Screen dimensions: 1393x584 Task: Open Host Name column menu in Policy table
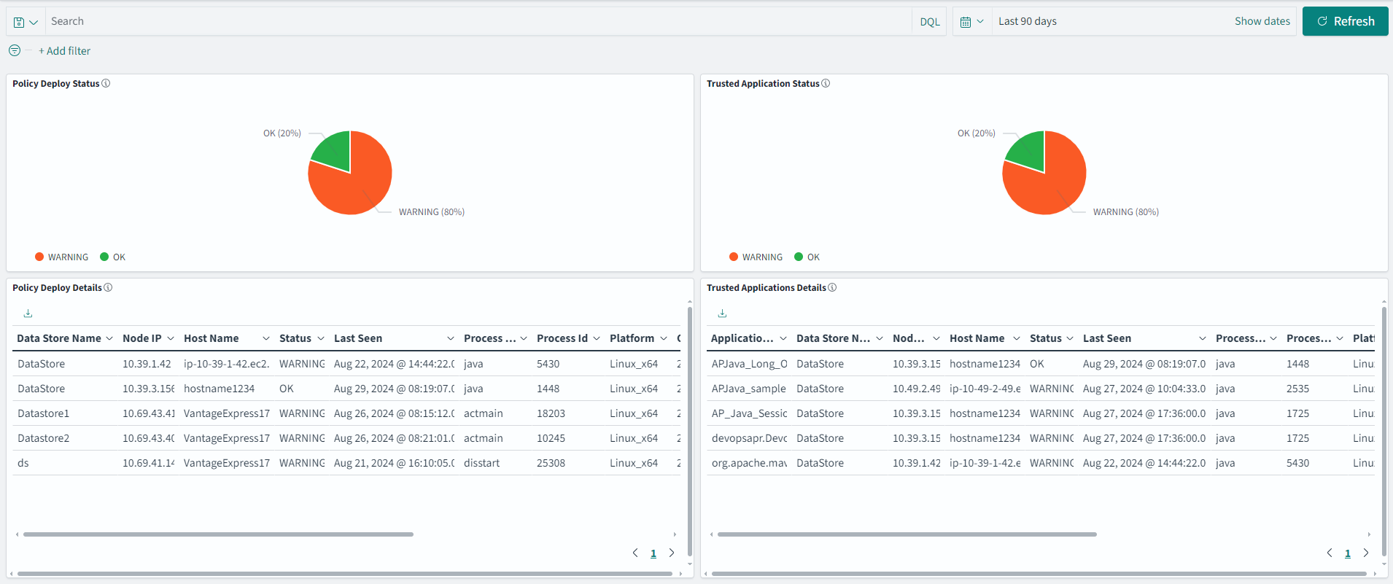tap(266, 338)
